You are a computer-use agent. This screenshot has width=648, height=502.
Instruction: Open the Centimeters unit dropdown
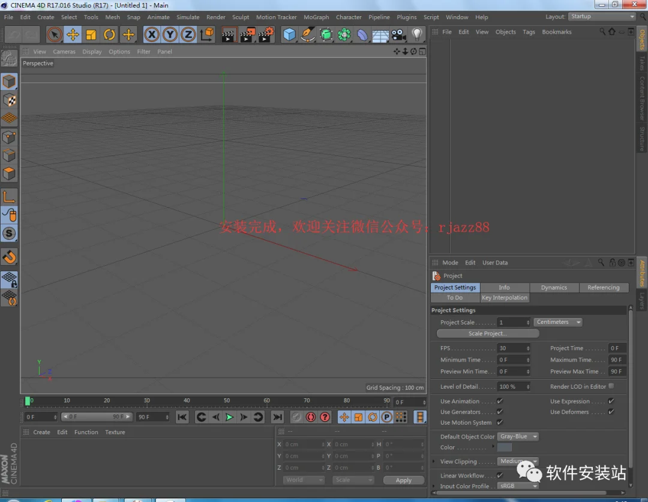558,322
